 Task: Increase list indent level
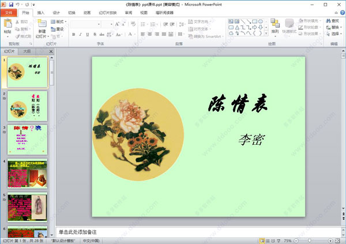click(172, 24)
